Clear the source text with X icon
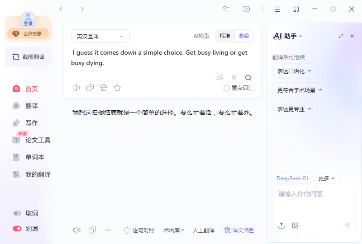The image size is (362, 244). (234, 77)
